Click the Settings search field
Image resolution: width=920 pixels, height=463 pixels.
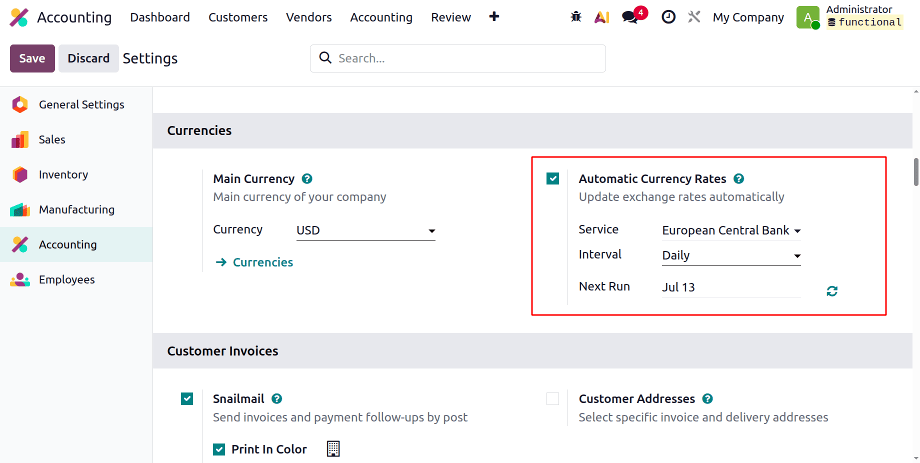point(458,58)
